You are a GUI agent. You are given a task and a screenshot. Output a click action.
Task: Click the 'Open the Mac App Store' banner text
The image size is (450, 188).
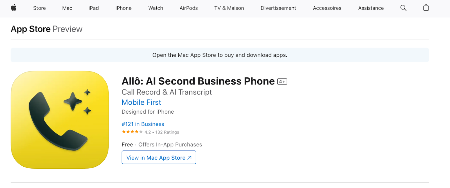coord(220,55)
